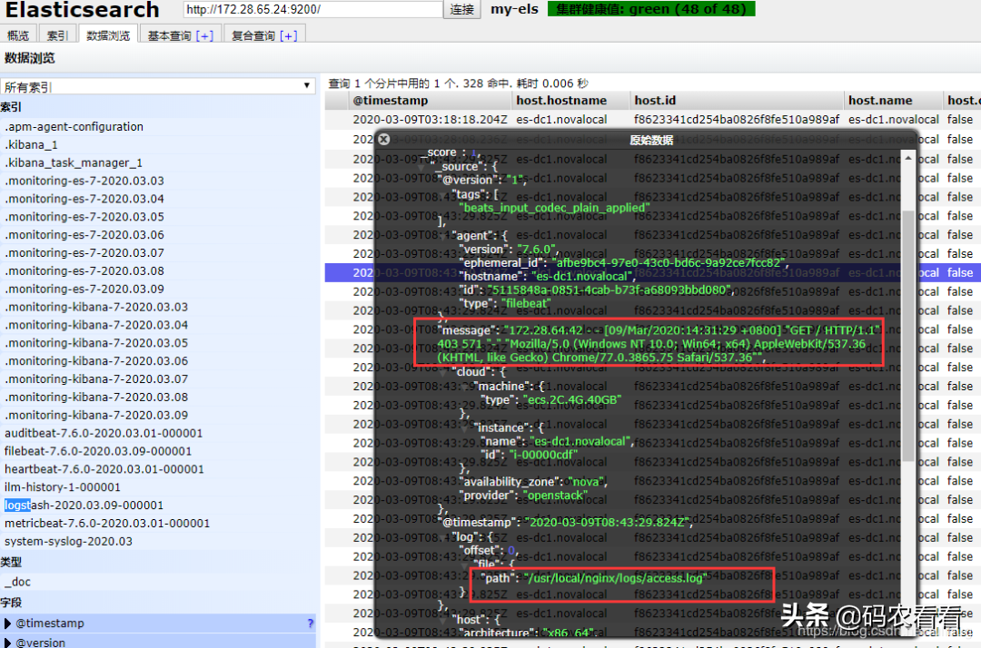Click the query result summary showing 328 命中
Viewport: 981px width, 648px height.
[x=458, y=83]
